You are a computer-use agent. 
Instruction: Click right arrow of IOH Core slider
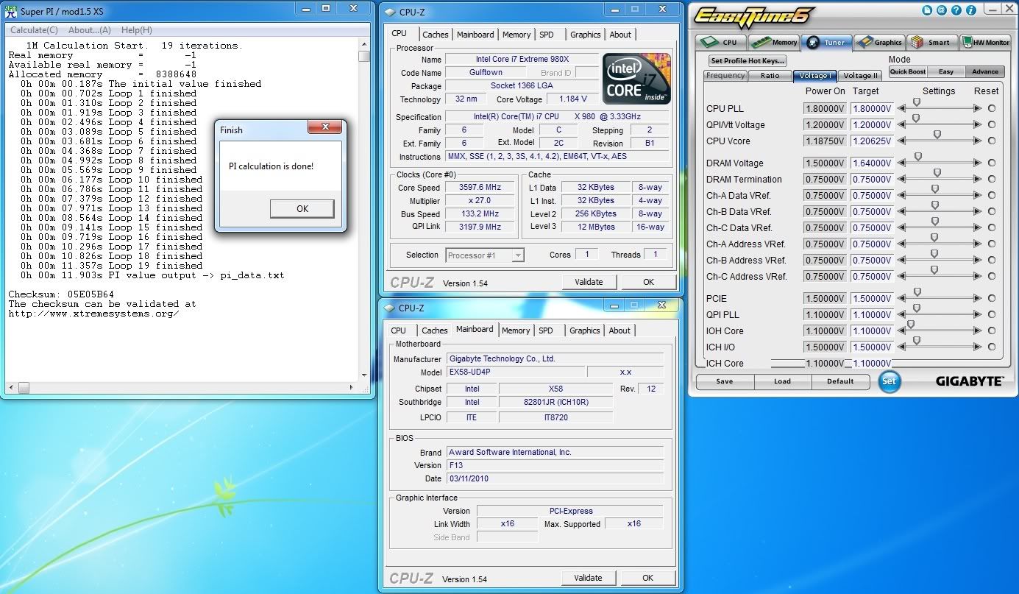pyautogui.click(x=977, y=330)
